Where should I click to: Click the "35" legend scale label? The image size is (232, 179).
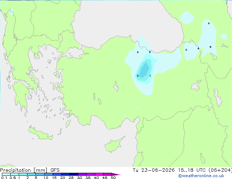(x=88, y=178)
